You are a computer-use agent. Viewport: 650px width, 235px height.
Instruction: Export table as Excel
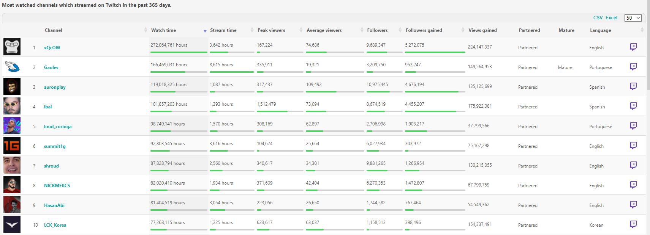tap(611, 18)
